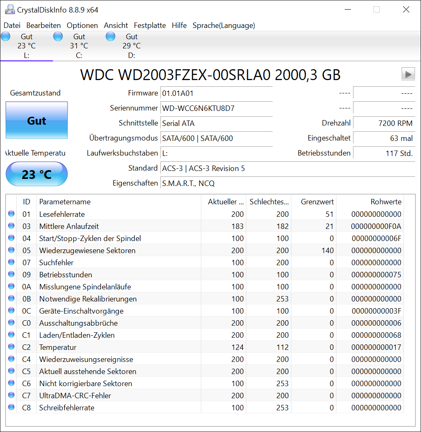The width and height of the screenshot is (421, 432).
Task: Click the Standard field ACS-3
Action: pos(288,168)
